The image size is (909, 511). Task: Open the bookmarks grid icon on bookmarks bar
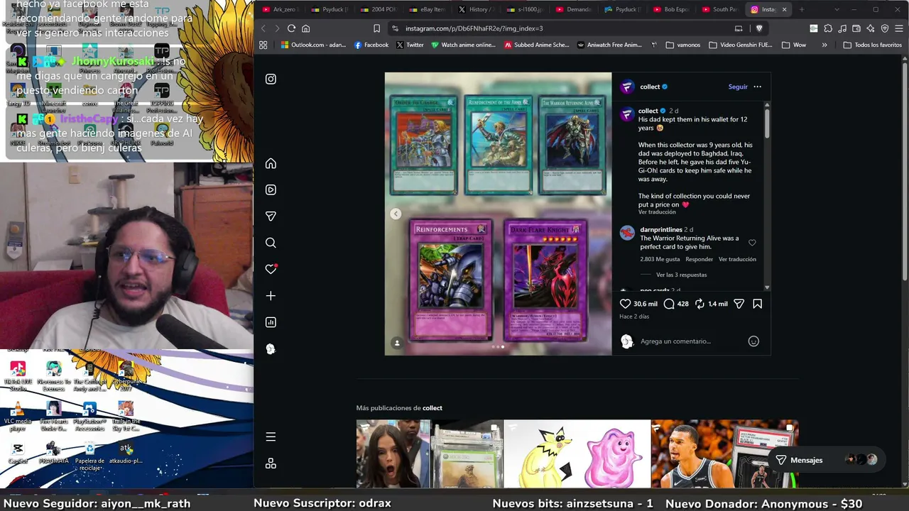[263, 45]
